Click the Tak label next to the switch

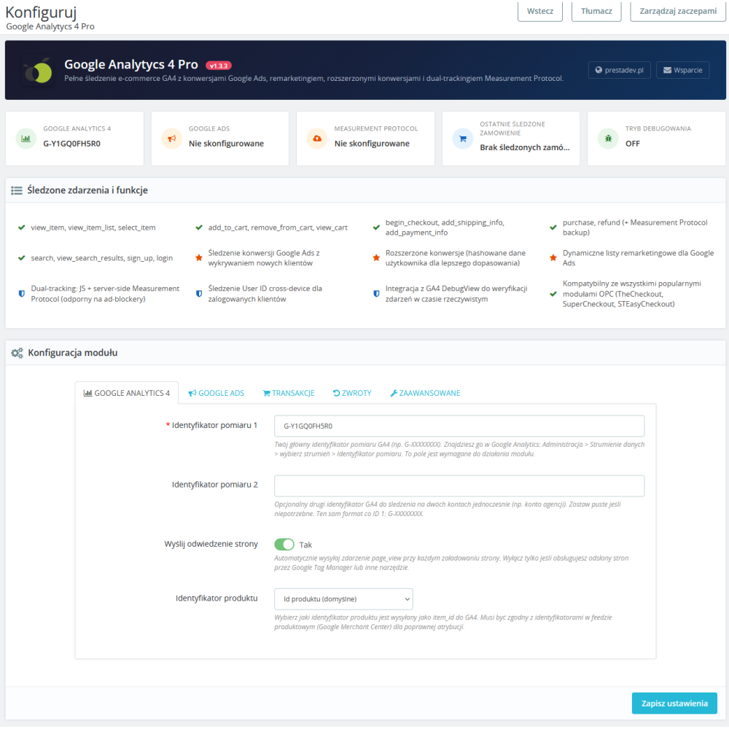[305, 545]
